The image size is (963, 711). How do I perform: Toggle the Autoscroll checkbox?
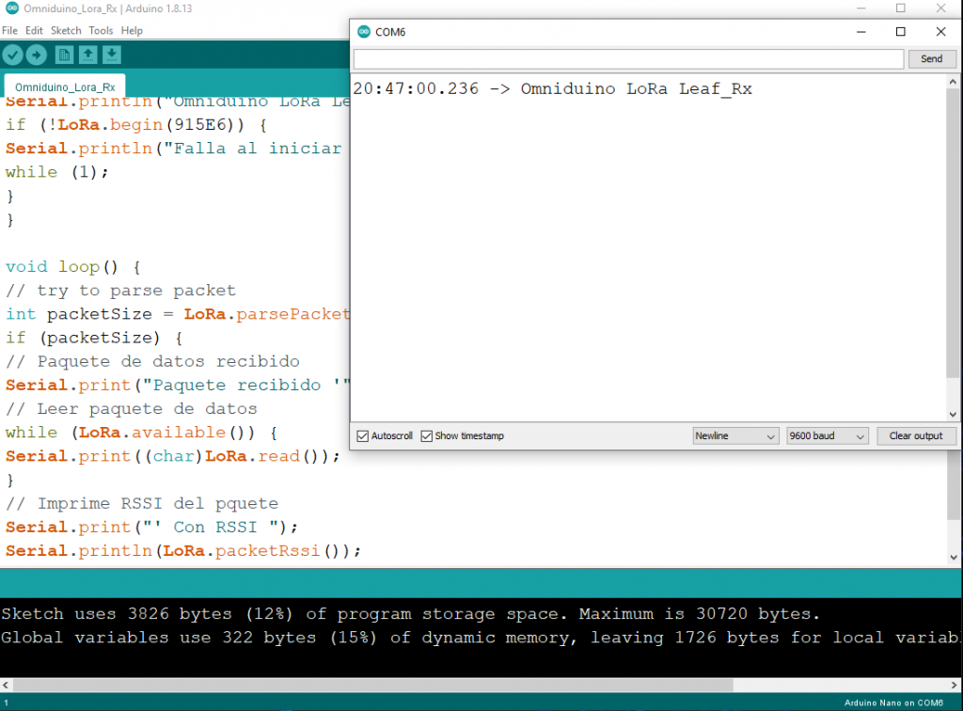point(362,436)
